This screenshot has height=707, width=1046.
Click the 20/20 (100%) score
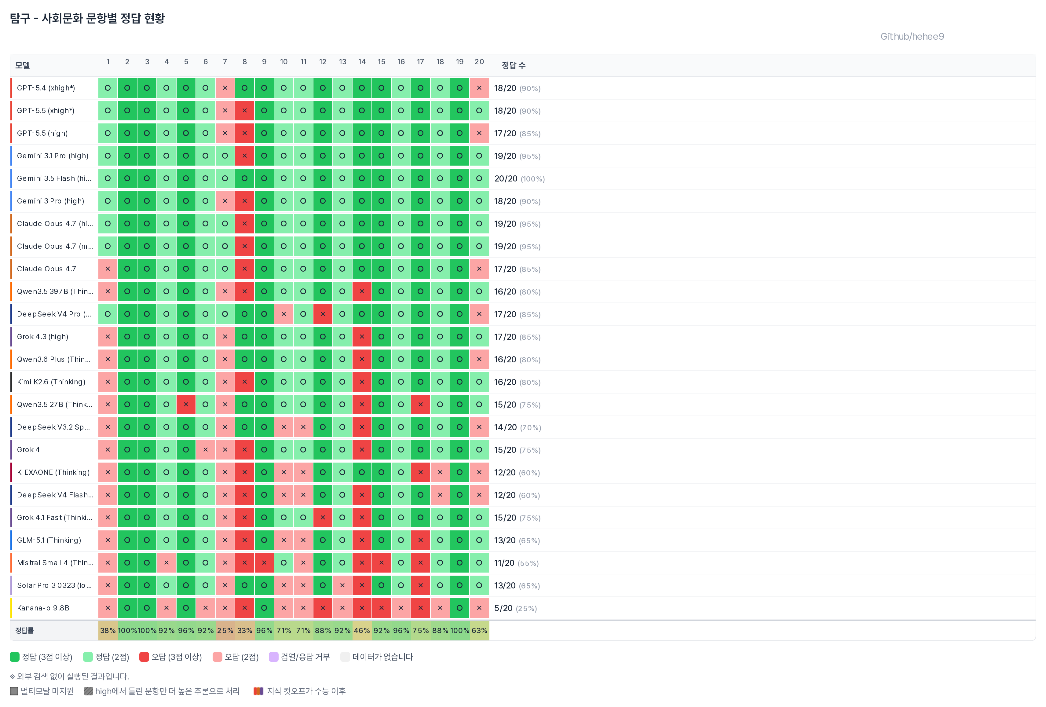tap(519, 179)
